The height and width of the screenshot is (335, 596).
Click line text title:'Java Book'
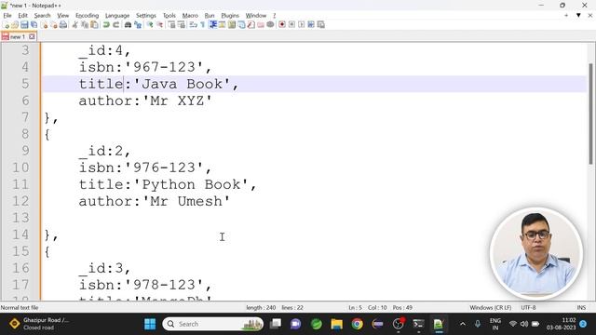point(159,84)
